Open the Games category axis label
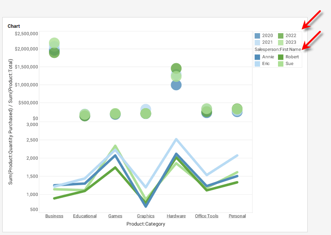 [x=115, y=216]
